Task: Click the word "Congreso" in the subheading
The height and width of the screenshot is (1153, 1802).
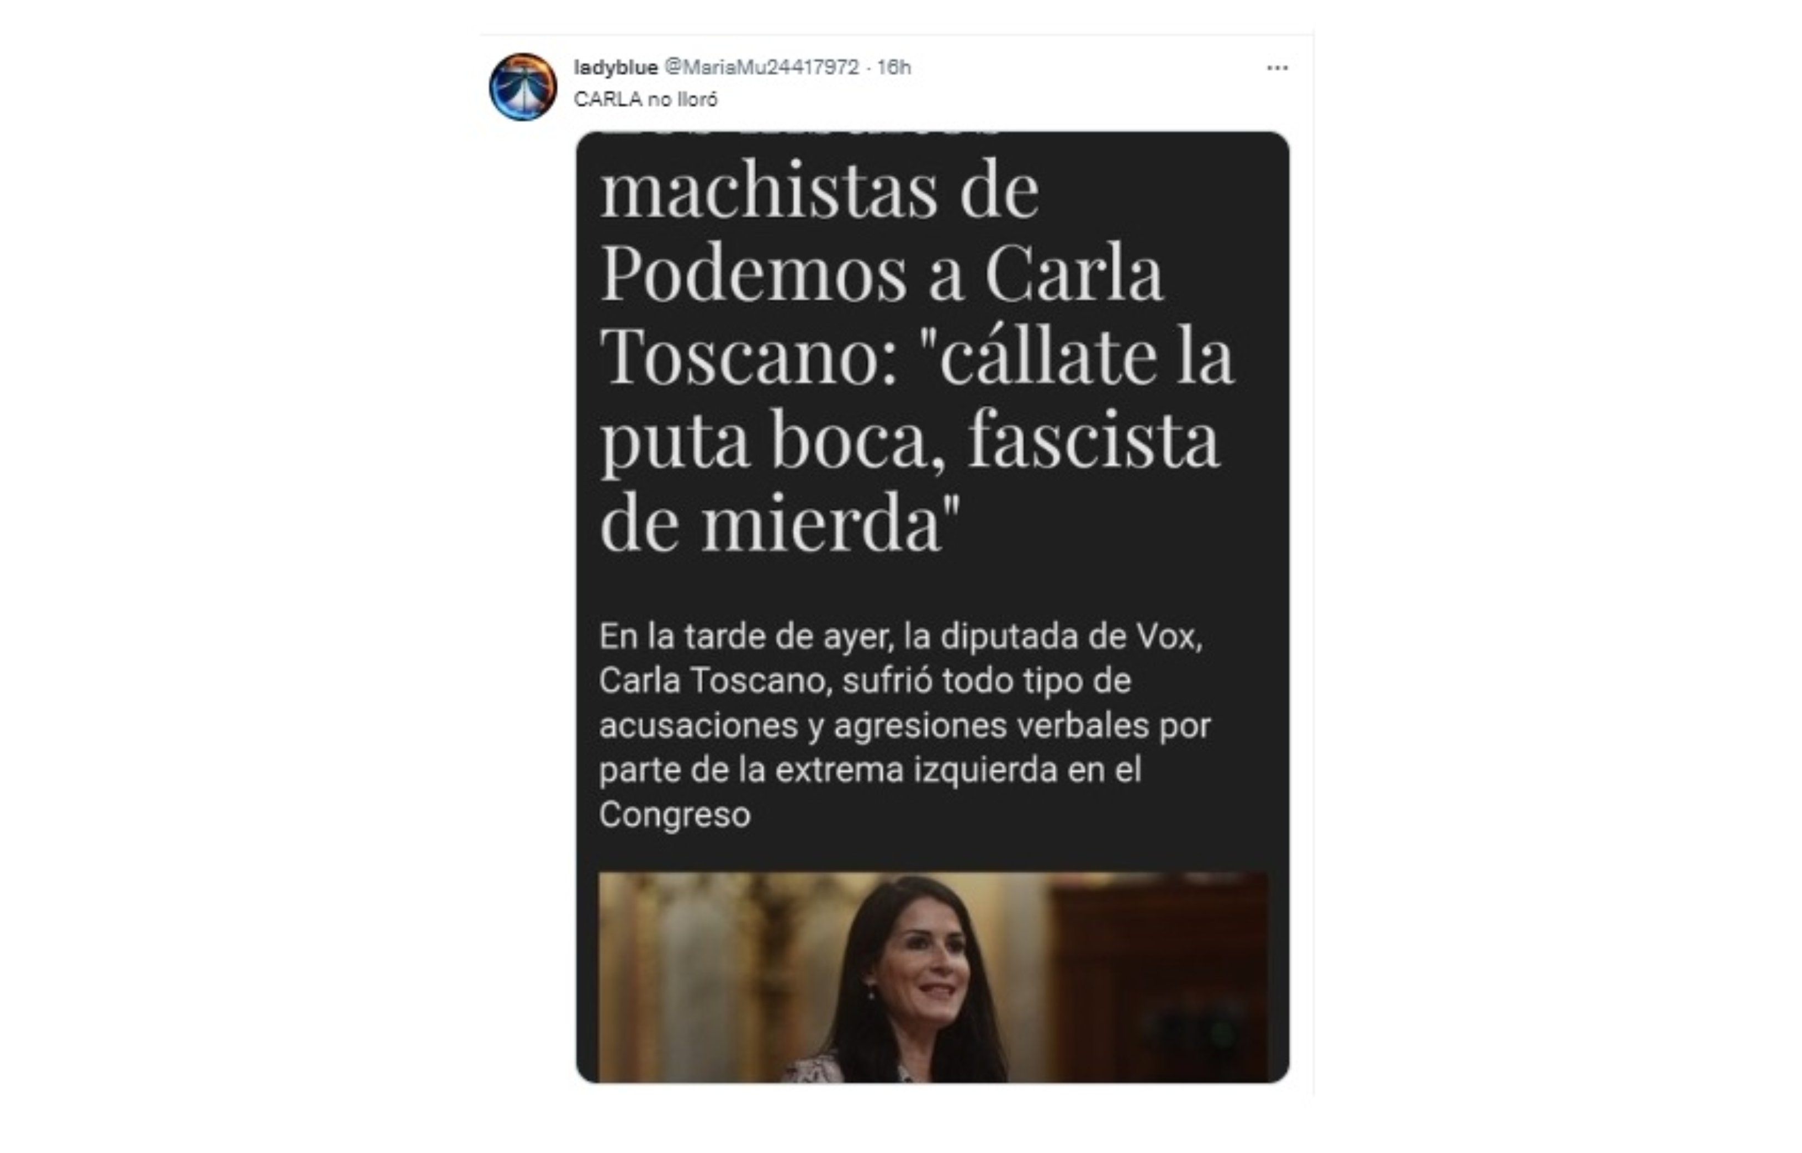Action: coord(674,815)
